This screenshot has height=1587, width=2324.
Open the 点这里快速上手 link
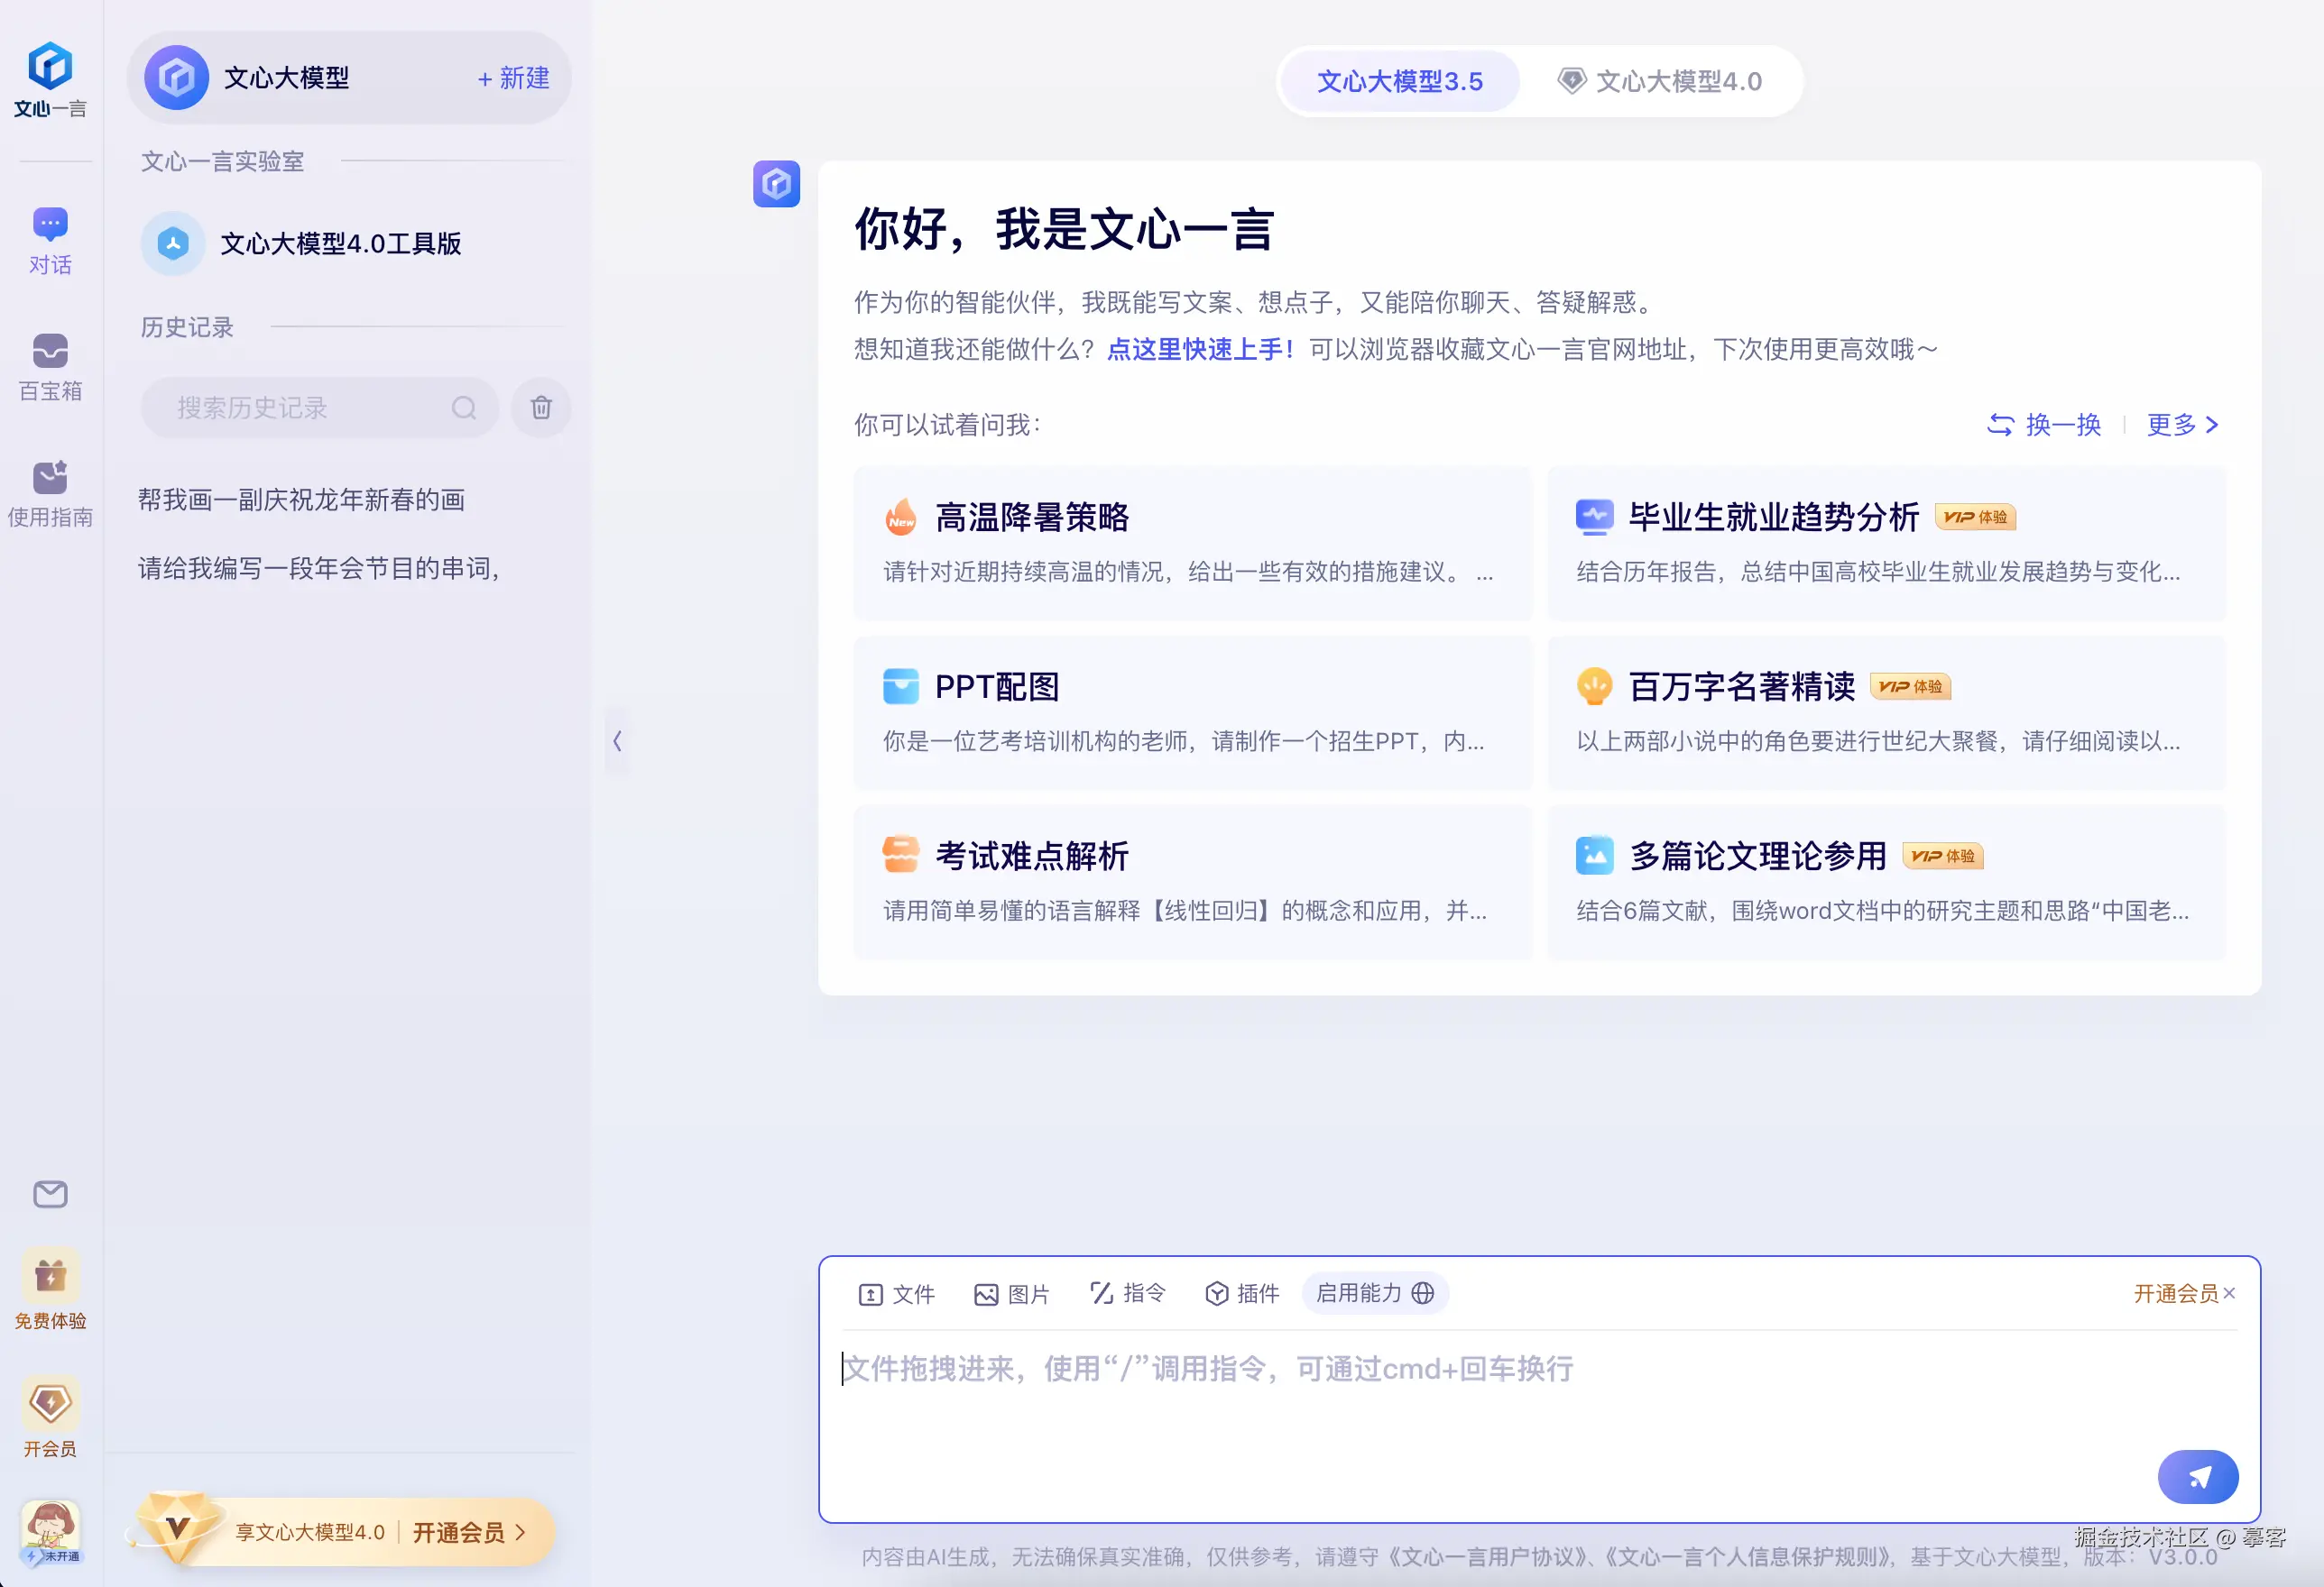pos(1200,349)
